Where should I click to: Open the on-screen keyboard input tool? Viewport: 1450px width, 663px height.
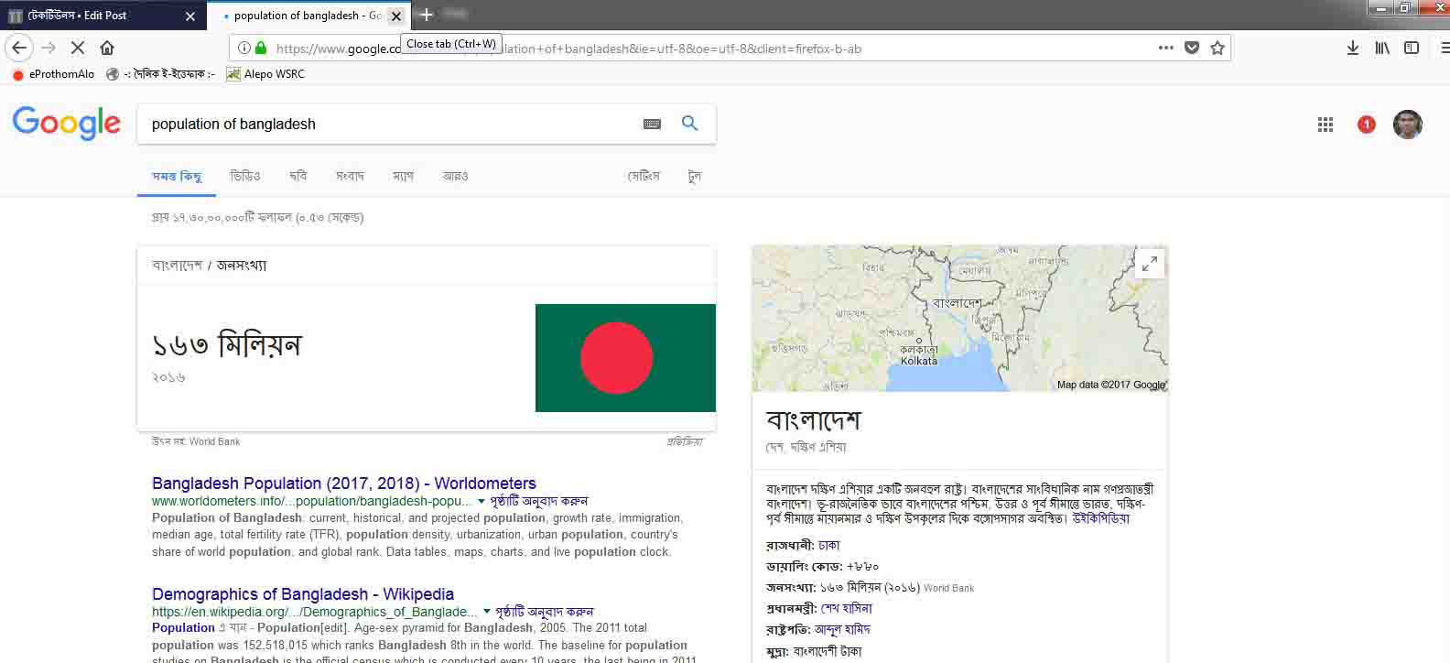(652, 124)
